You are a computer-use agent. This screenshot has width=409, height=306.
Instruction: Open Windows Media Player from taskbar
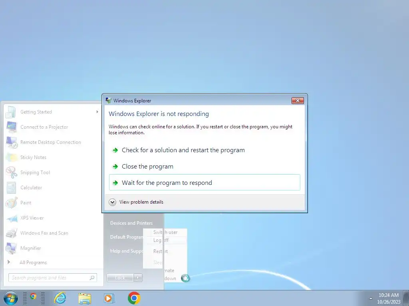(x=109, y=298)
